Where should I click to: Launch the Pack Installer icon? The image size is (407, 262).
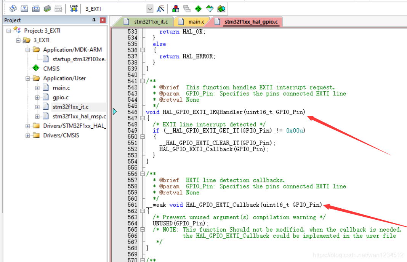pyautogui.click(x=221, y=8)
